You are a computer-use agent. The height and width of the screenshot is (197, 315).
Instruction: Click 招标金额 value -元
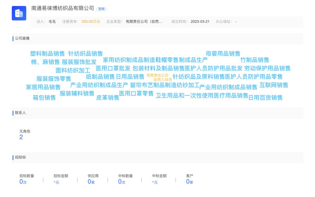point(56,182)
